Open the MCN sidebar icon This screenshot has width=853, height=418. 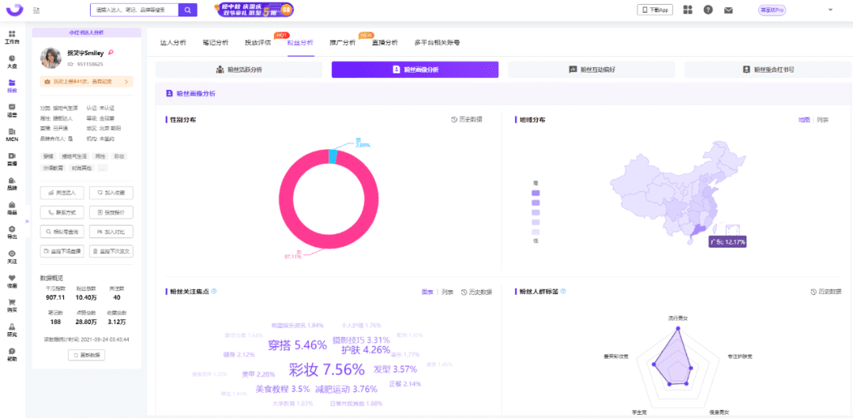click(x=12, y=134)
